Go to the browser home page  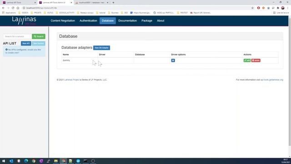click(x=18, y=8)
